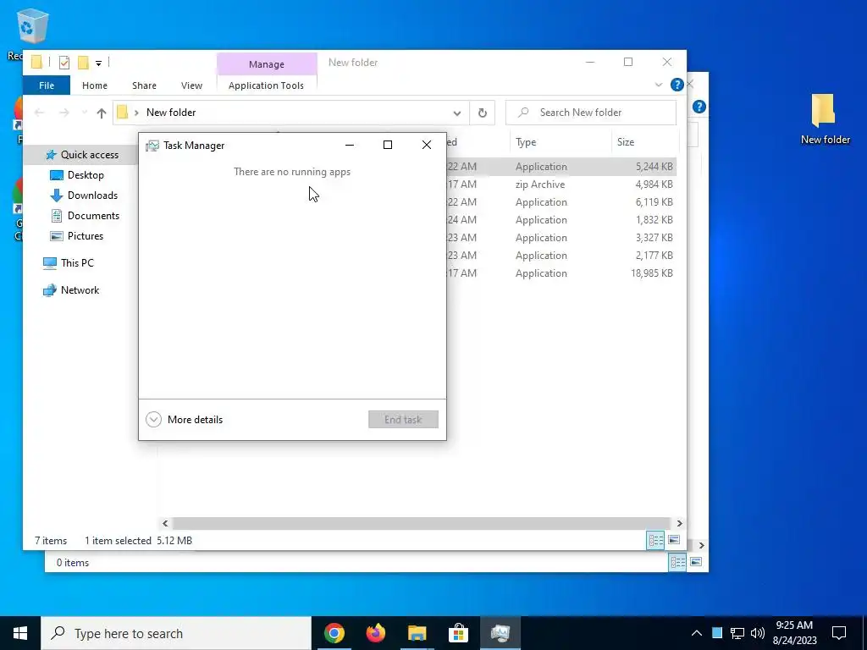Switch to the Home ribbon tab
Screen dimensions: 867x650
tap(95, 85)
